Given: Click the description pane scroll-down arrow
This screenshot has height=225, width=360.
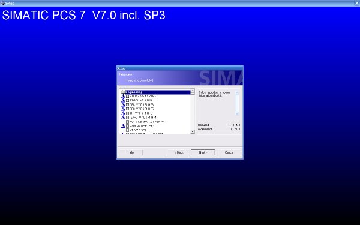Looking at the screenshot, I should (x=237, y=113).
